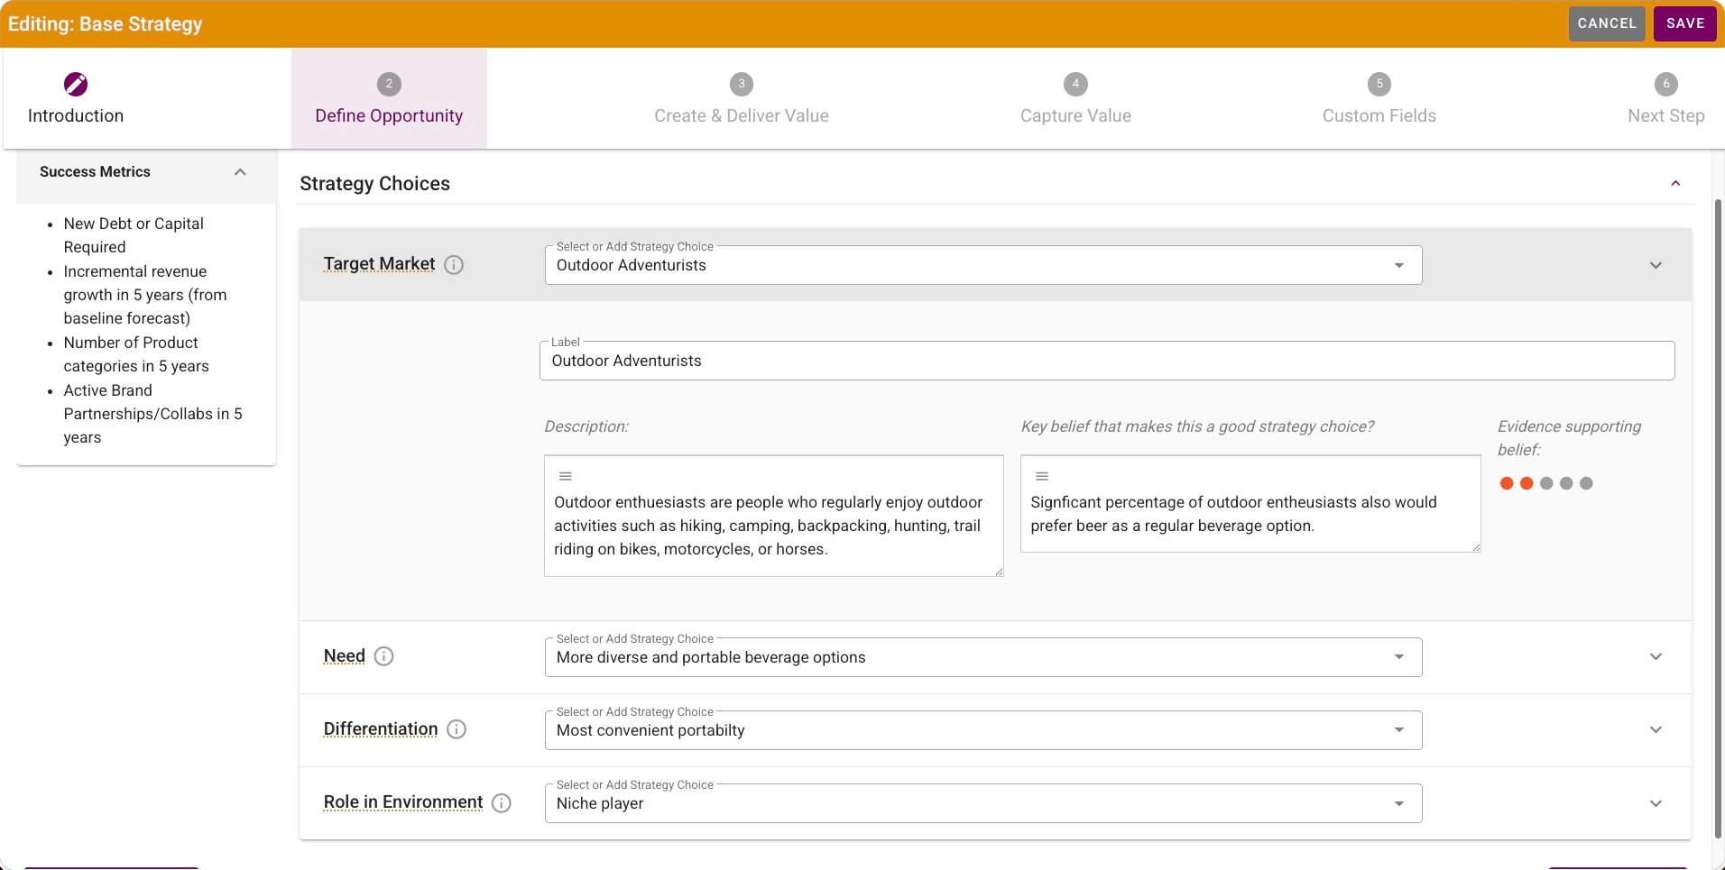Click step 6 circle icon
This screenshot has width=1725, height=870.
(x=1666, y=84)
